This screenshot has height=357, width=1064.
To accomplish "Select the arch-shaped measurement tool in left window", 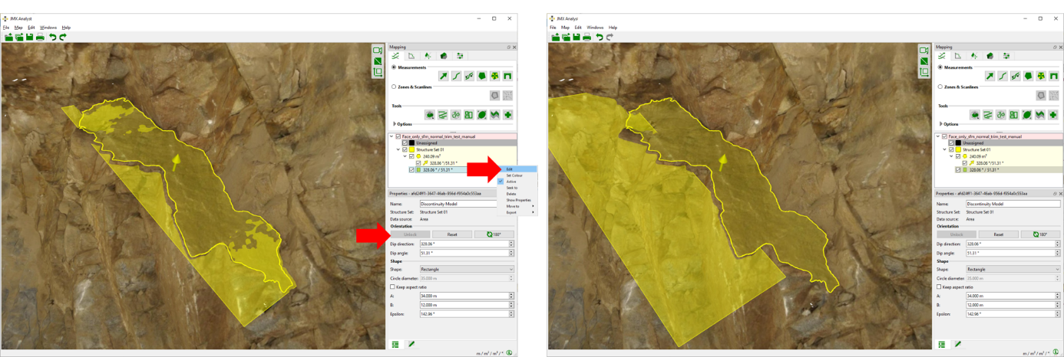I will click(506, 77).
